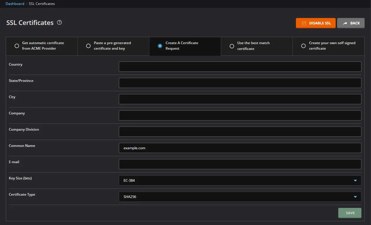Focus the State/Province input field

[240, 83]
